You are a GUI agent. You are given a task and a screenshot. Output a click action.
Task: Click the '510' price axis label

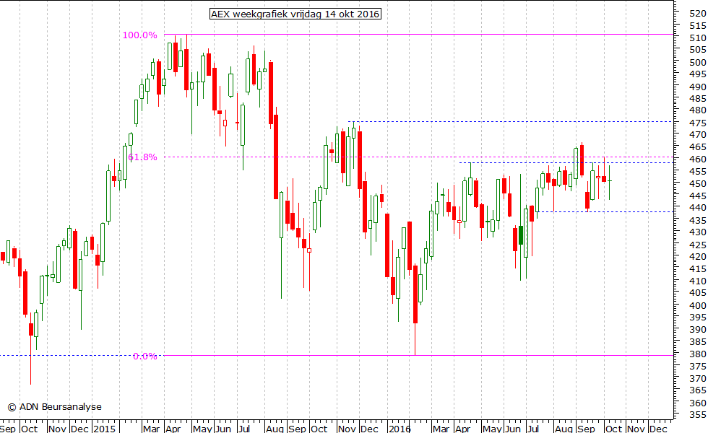pos(698,38)
